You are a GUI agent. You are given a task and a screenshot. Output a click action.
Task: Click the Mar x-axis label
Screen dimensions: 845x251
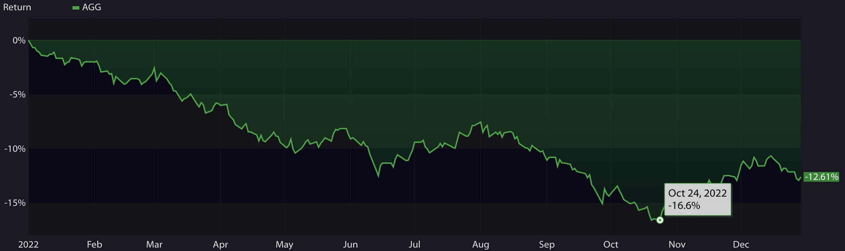[154, 245]
